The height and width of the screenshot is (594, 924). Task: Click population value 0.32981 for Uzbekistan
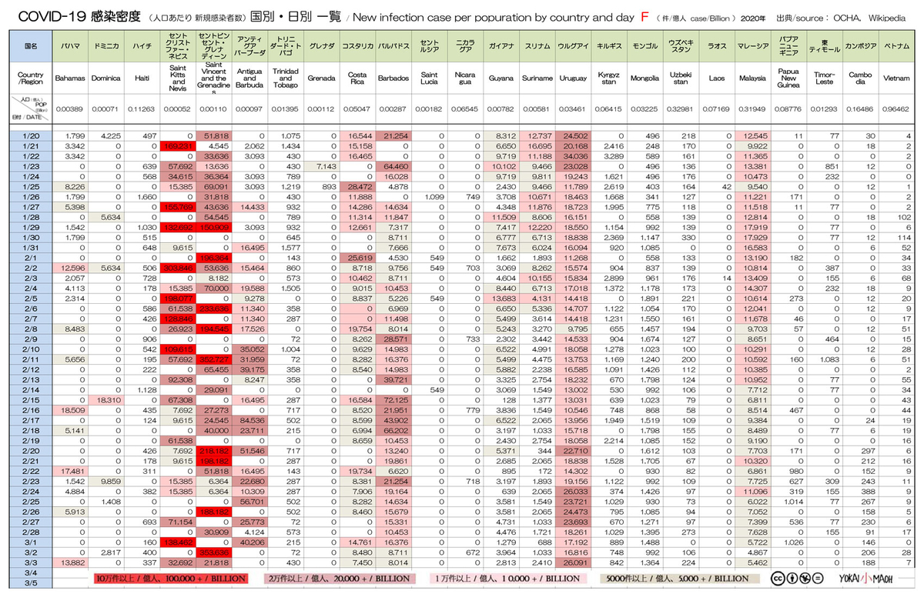click(x=681, y=109)
